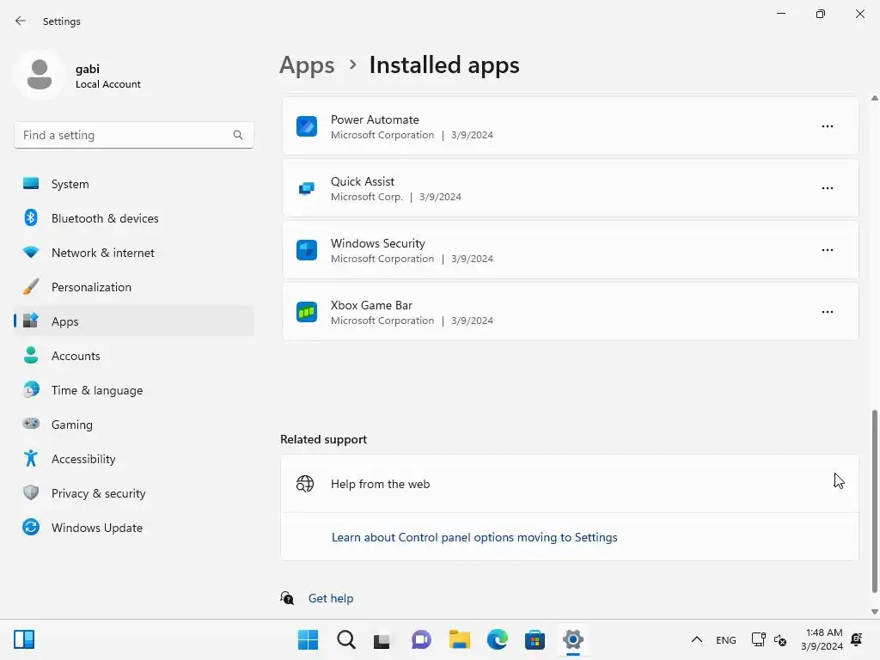Open the Accessibility settings page

[x=82, y=459]
